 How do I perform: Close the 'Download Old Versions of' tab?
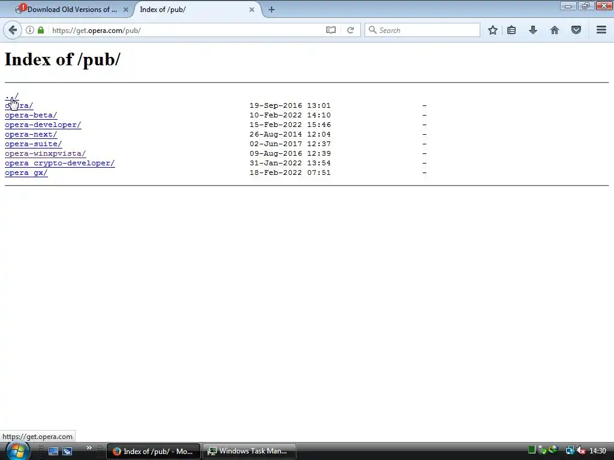point(126,10)
